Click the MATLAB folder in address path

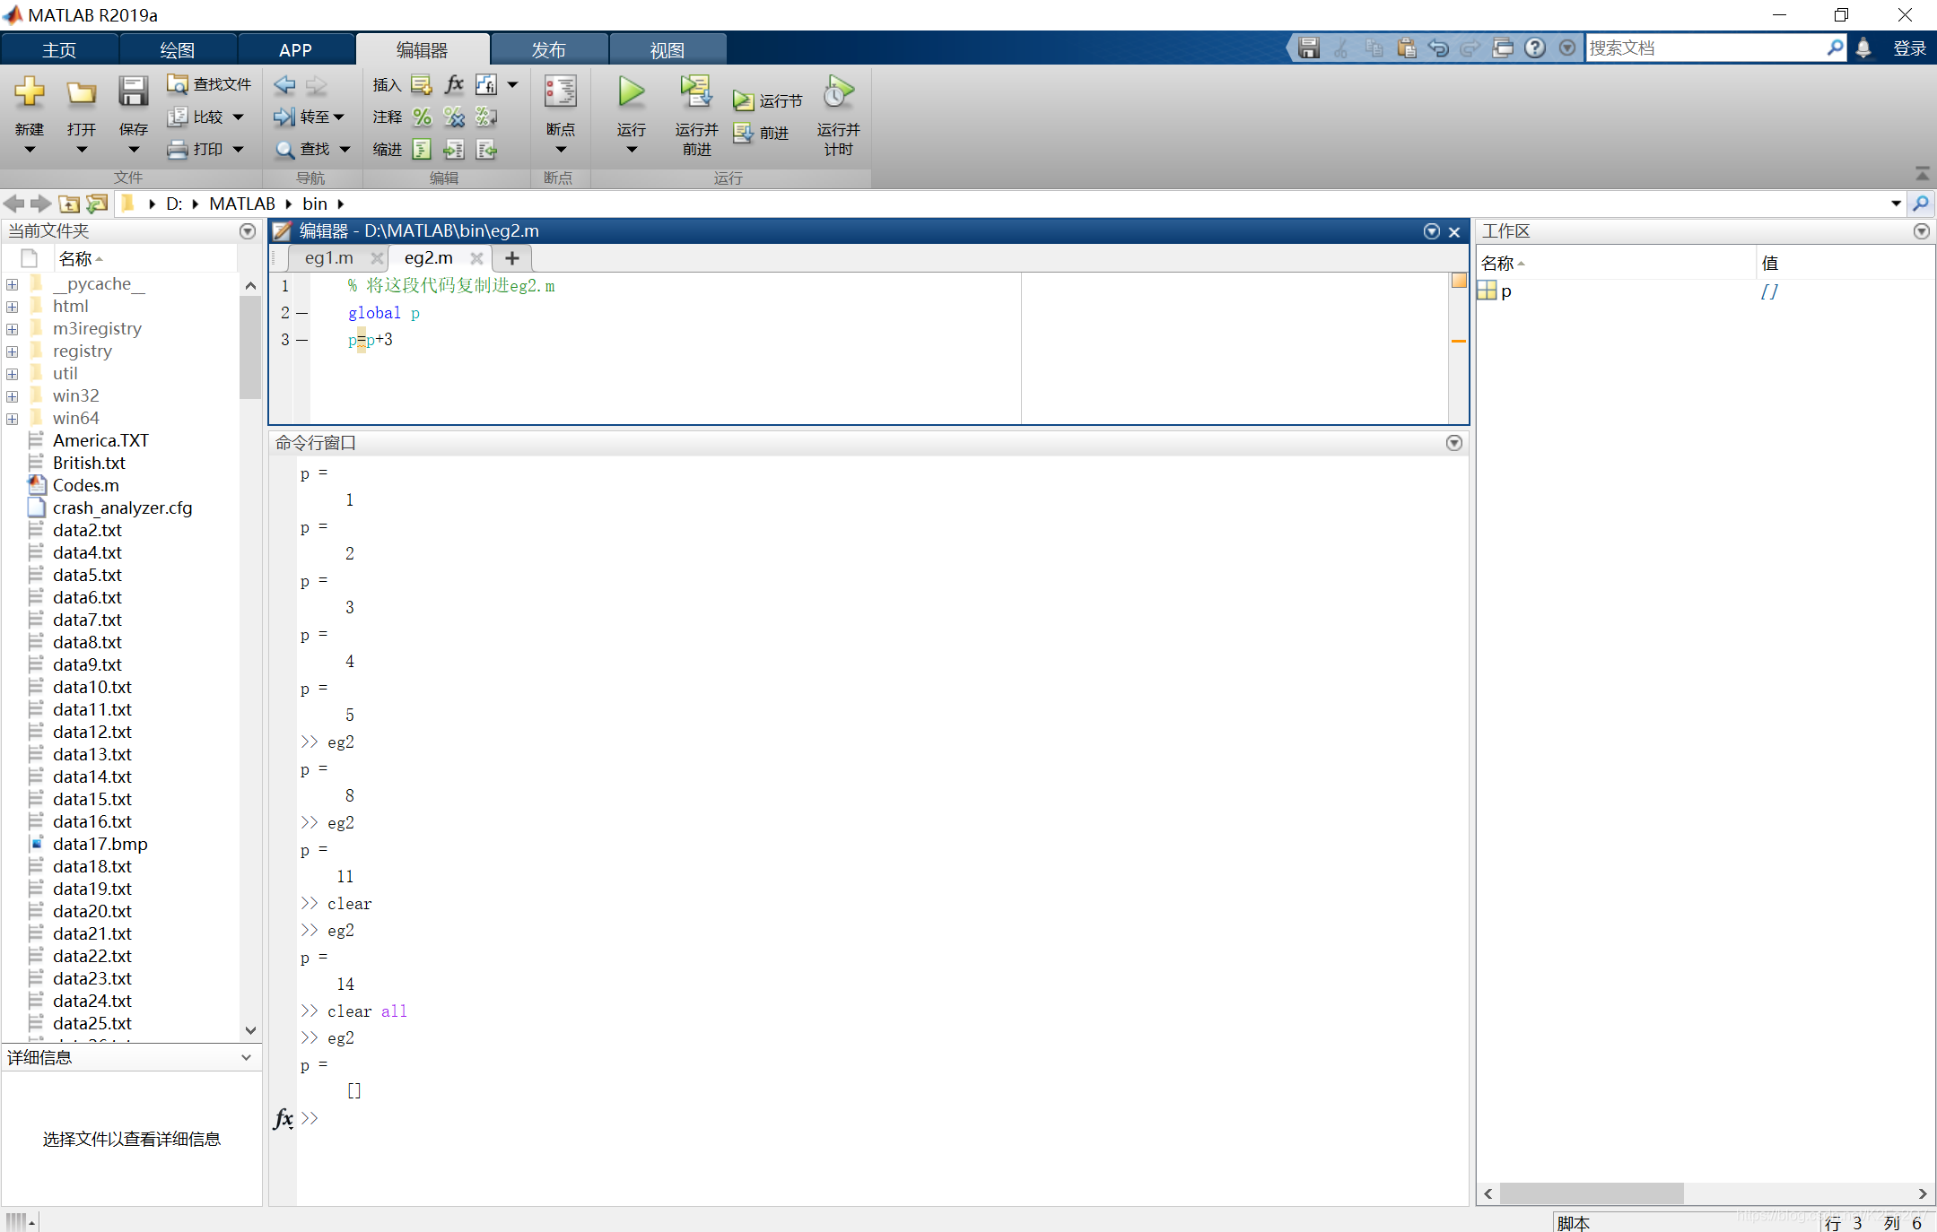tap(242, 204)
